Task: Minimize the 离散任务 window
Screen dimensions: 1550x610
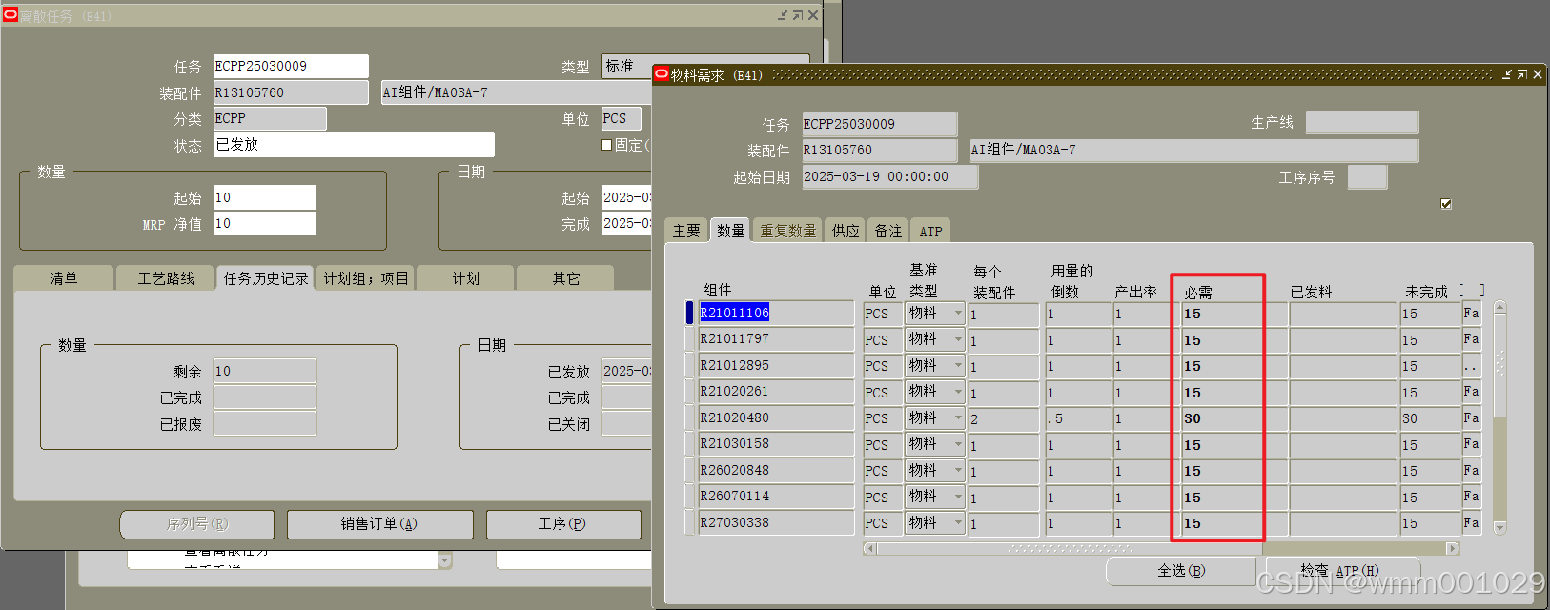Action: (783, 15)
